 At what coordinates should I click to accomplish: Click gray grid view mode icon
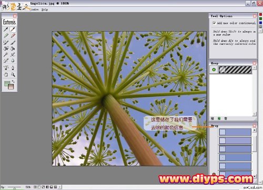click(x=56, y=187)
